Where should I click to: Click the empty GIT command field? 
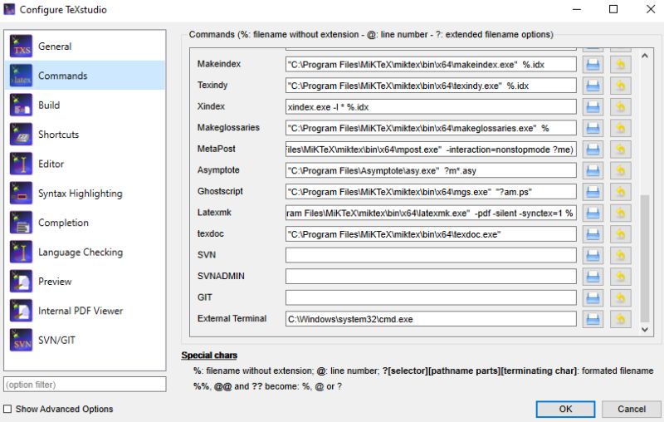coord(431,297)
